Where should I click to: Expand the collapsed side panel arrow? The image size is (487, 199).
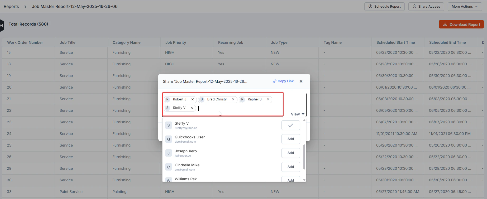(x=2, y=26)
